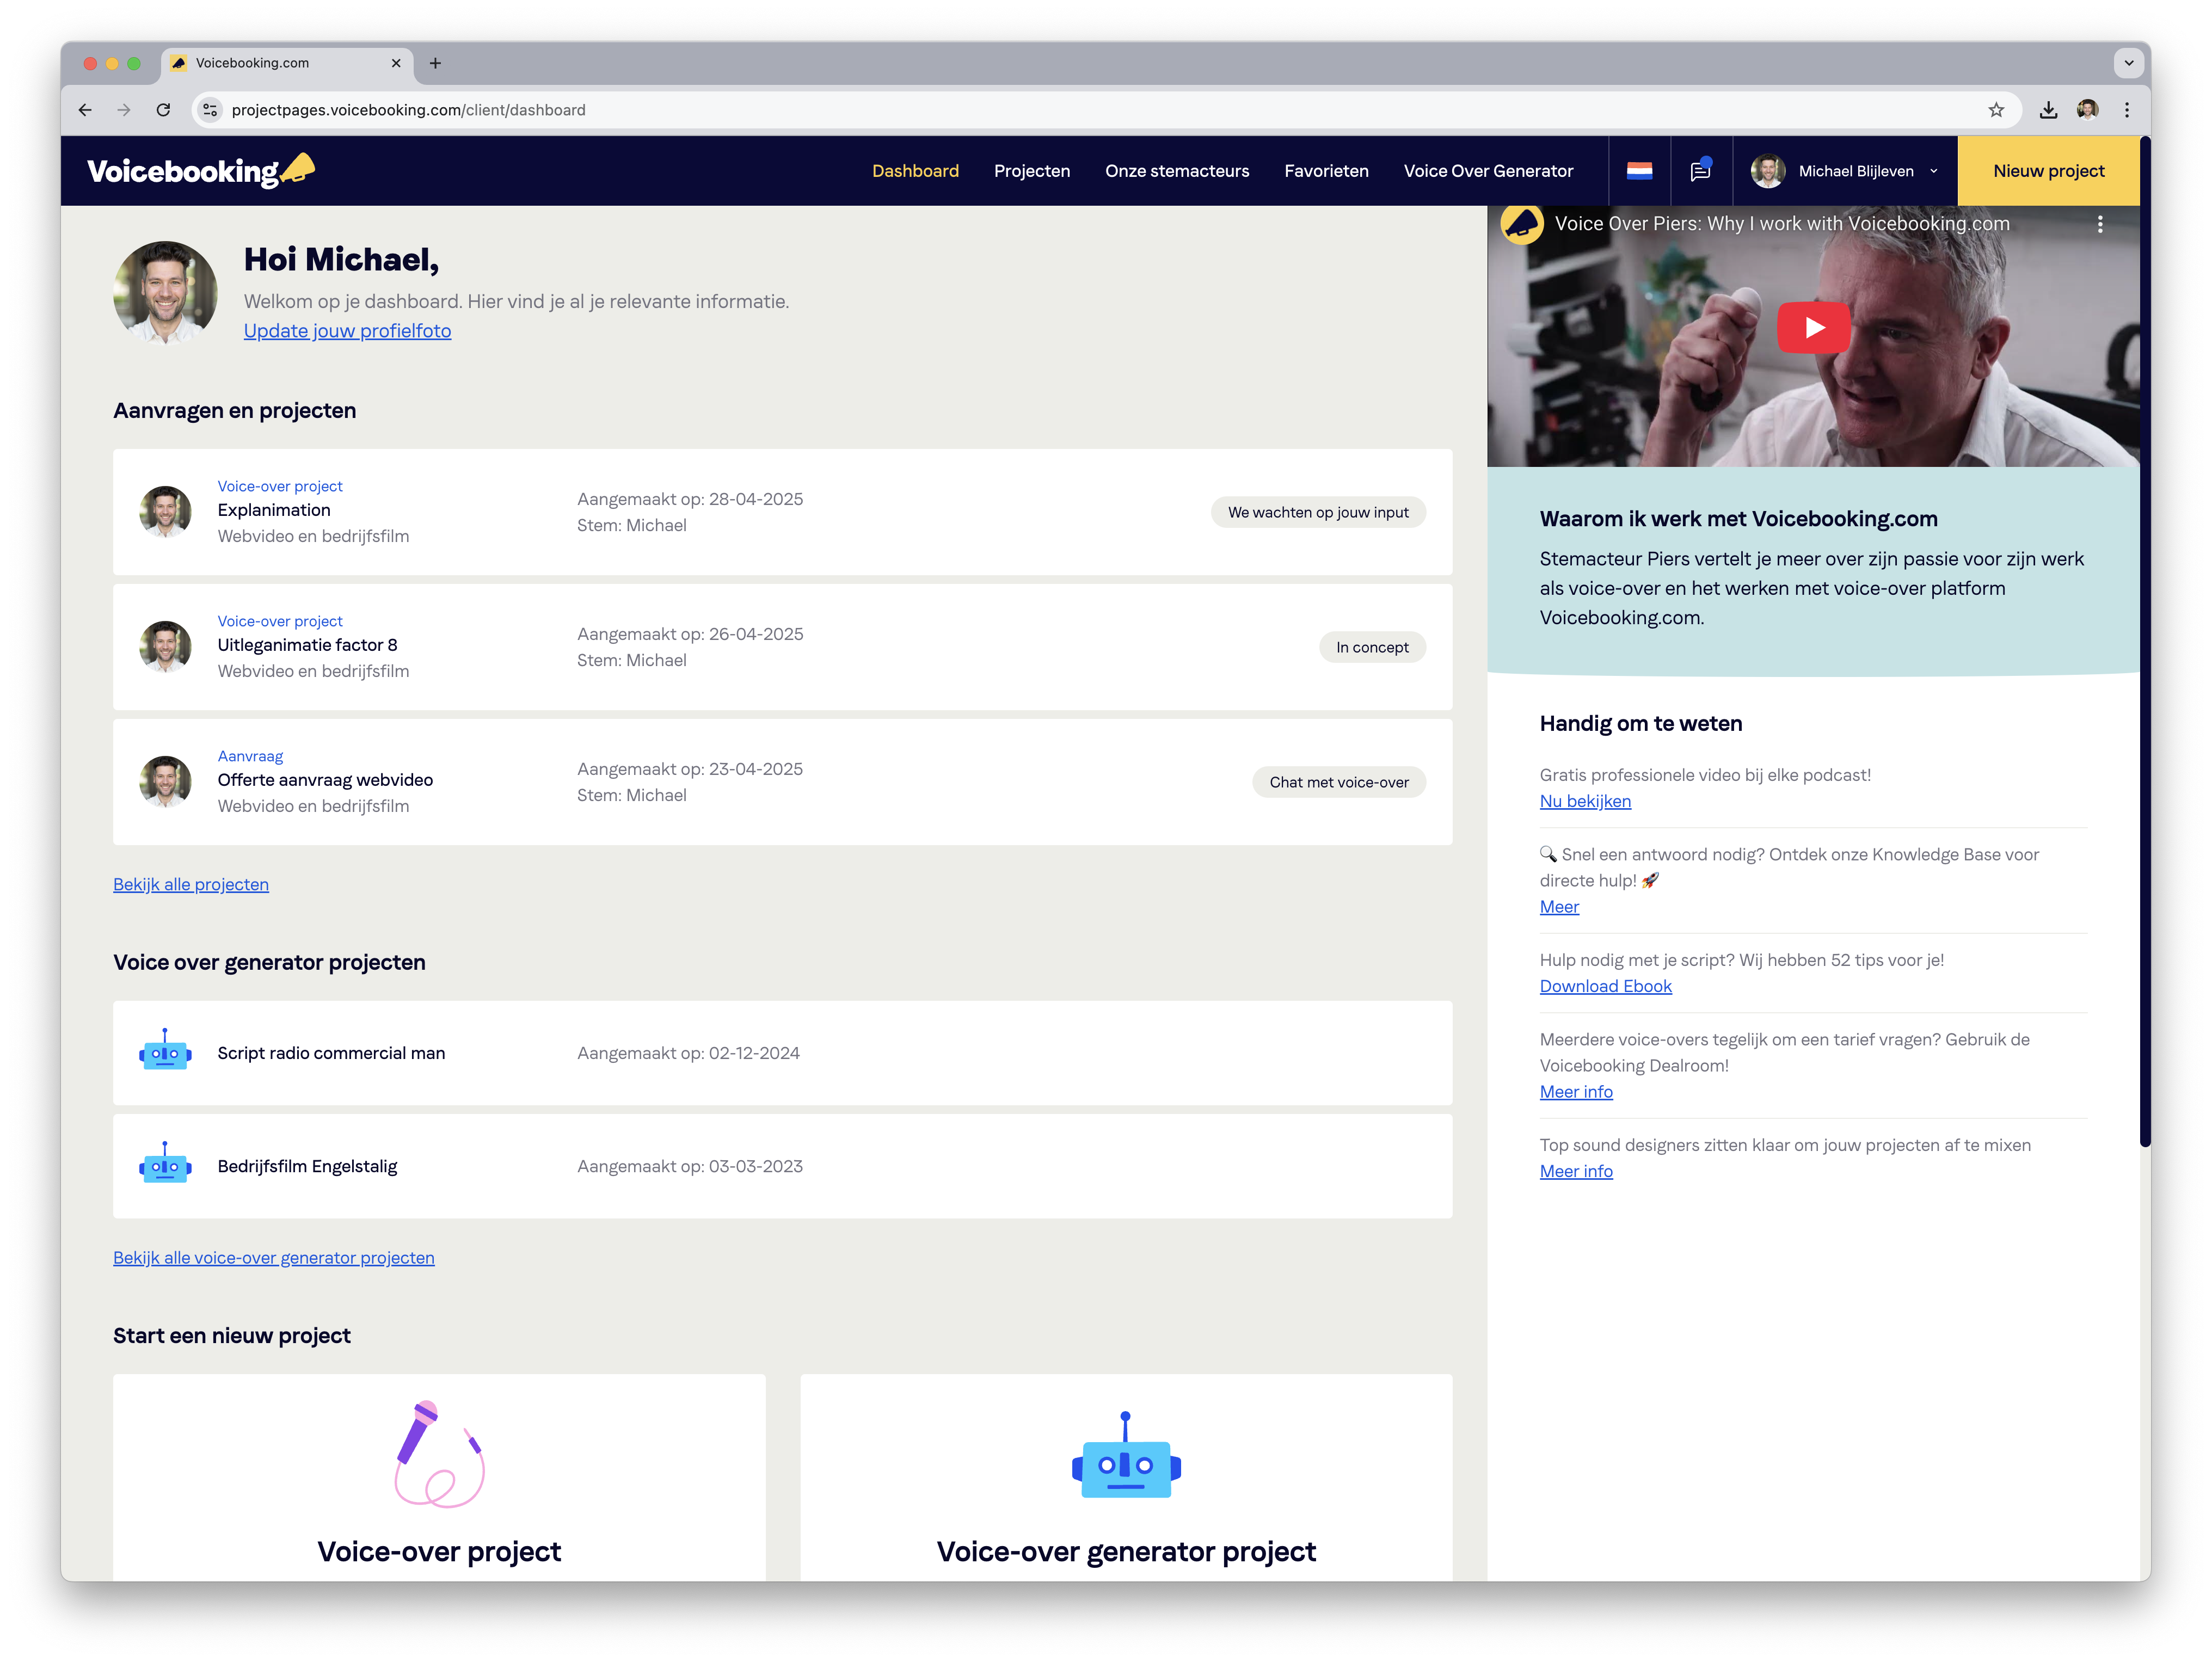The height and width of the screenshot is (1662, 2212).
Task: Click the Nieuw project button
Action: [x=2048, y=170]
